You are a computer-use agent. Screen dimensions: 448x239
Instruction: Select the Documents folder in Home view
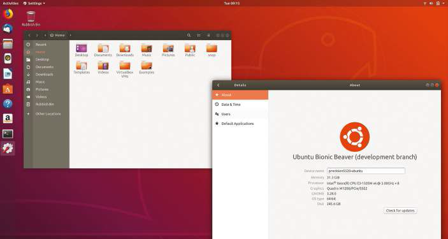click(x=103, y=50)
